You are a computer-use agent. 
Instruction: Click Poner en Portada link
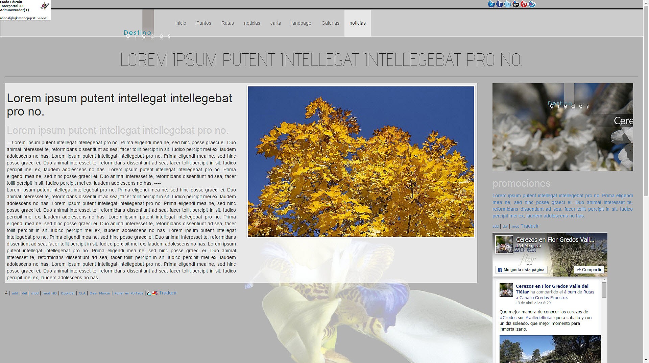(129, 293)
